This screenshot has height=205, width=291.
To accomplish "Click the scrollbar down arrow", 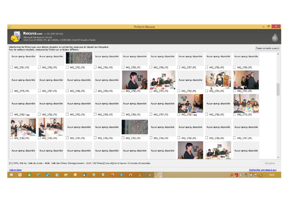I will 278,157.
